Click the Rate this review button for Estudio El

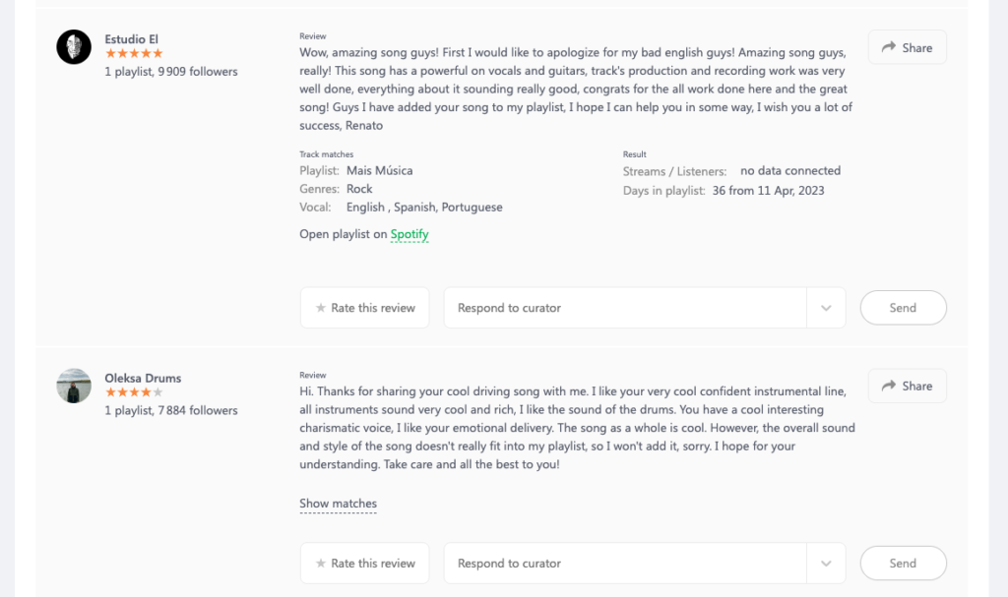click(364, 308)
